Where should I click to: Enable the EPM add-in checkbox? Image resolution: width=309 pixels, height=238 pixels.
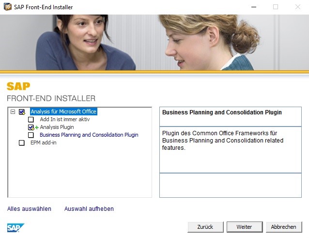tap(22, 143)
